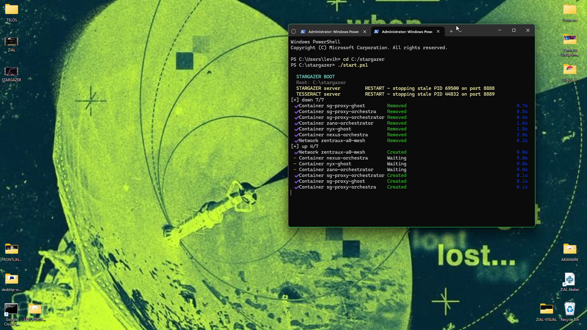Close the second active PowerShell tab
This screenshot has height=330, width=587.
pyautogui.click(x=438, y=31)
